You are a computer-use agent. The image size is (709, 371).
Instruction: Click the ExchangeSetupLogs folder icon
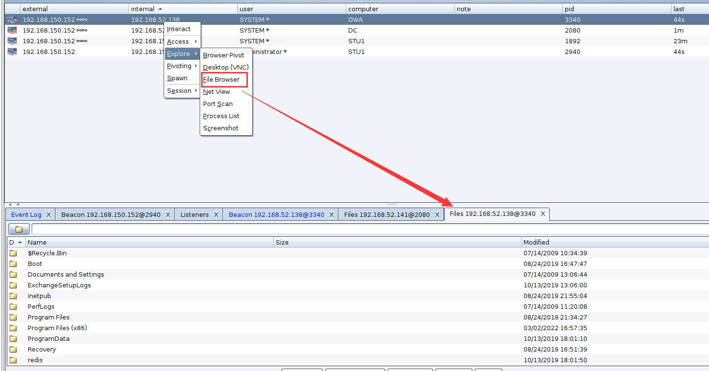(x=13, y=285)
